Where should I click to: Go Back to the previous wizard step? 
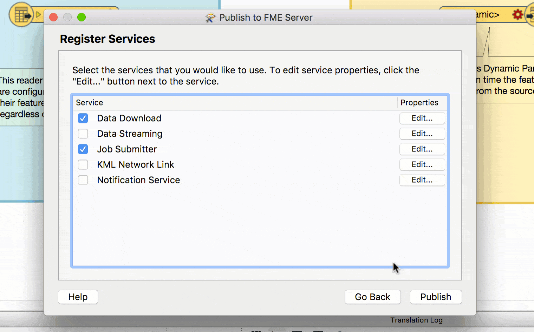tap(372, 297)
